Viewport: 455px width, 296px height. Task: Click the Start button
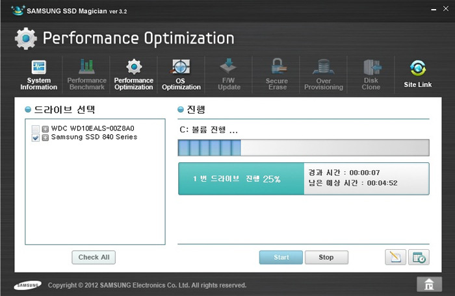281,257
